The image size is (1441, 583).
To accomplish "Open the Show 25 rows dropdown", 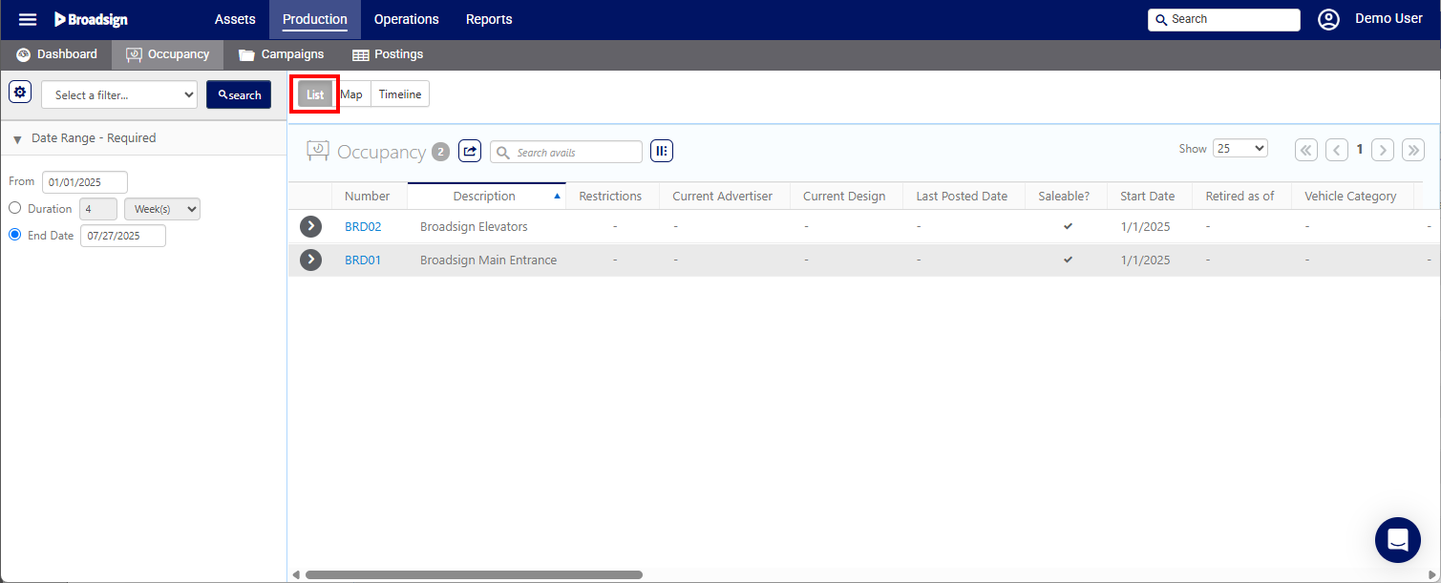I will (1240, 148).
